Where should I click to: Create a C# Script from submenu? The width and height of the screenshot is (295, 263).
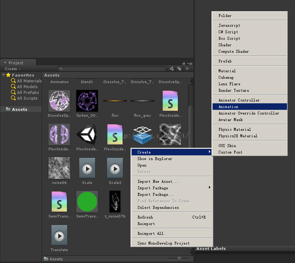250,32
